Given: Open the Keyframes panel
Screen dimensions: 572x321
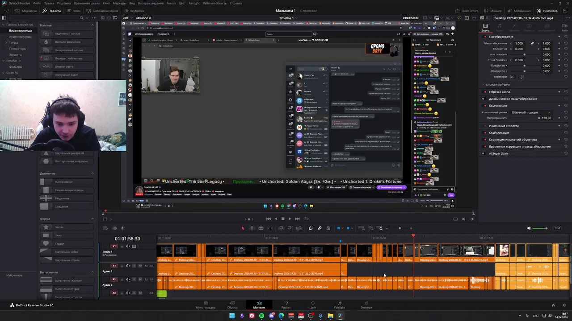Looking at the screenshot, I should point(134,11).
